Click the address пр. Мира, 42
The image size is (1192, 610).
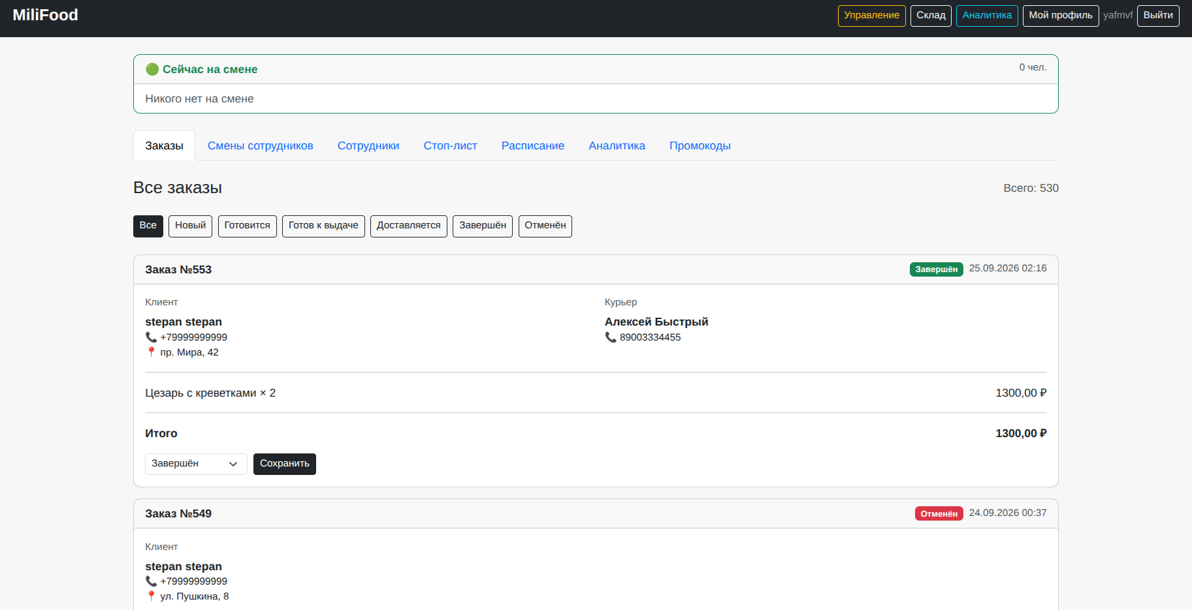coord(189,352)
